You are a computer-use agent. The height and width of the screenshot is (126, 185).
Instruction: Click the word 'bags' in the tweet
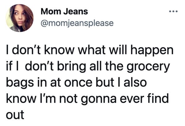pos(20,83)
